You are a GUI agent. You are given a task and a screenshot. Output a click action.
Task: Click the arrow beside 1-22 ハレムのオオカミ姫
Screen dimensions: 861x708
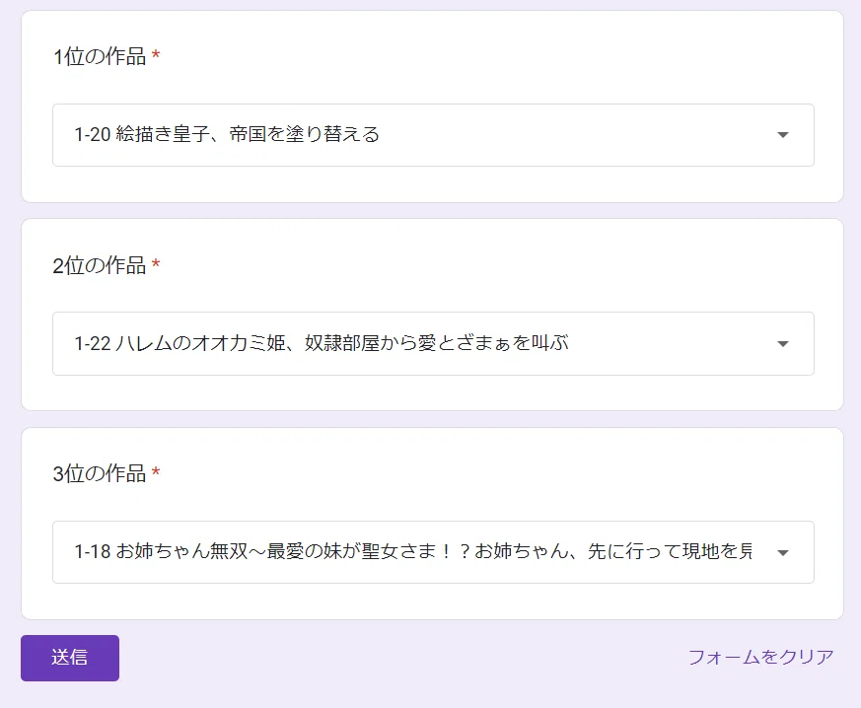point(783,344)
